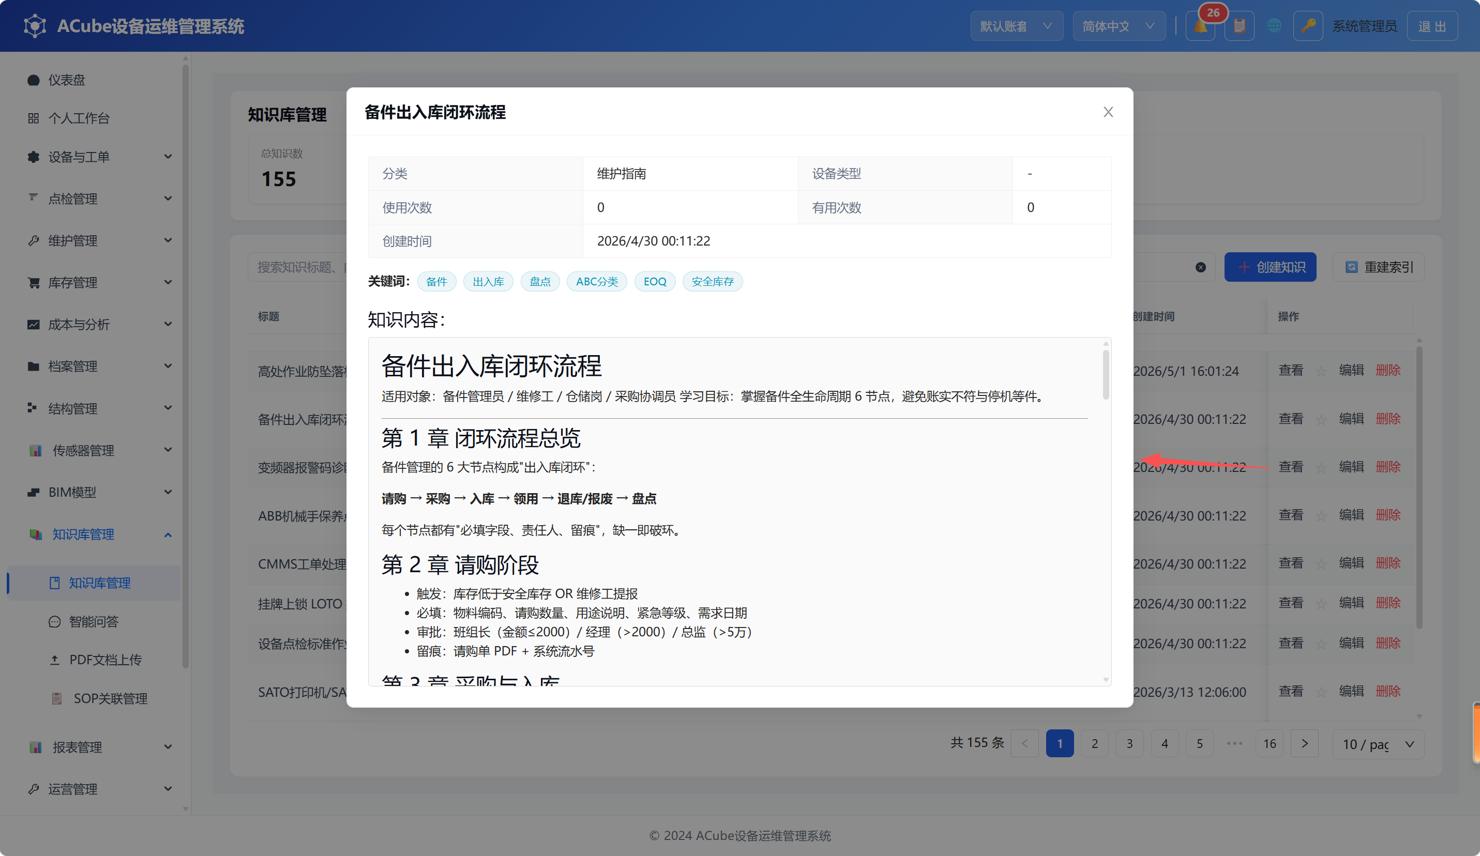This screenshot has width=1480, height=856.
Task: Click the 退出 logout button
Action: click(1431, 26)
